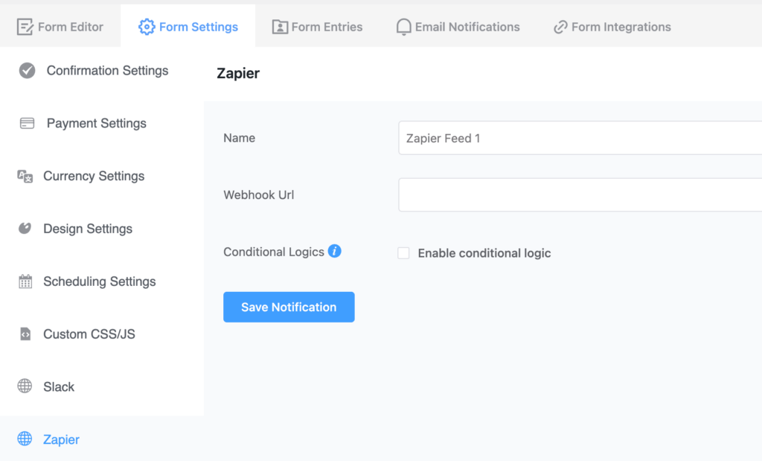Click the Conditional Logics info tooltip
The width and height of the screenshot is (762, 461).
(x=334, y=251)
